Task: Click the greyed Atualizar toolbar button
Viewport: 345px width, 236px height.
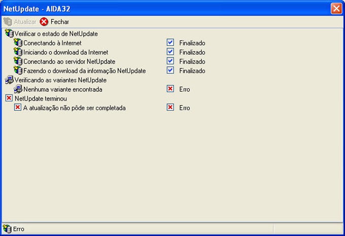Action: point(20,22)
